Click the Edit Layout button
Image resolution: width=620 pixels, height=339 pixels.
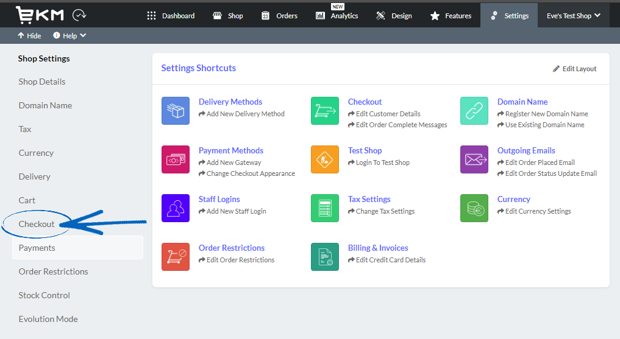(574, 69)
